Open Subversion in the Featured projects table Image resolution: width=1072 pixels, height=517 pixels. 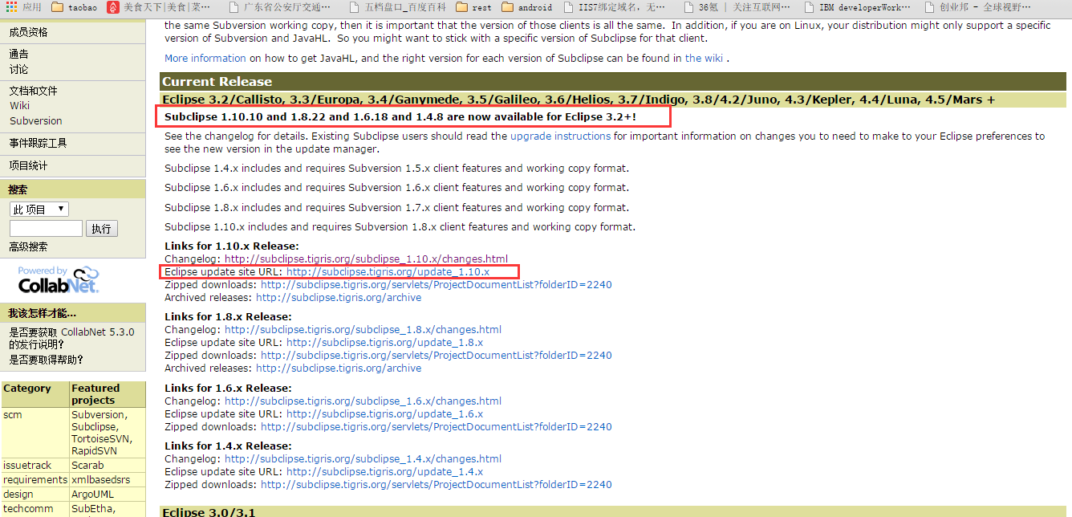(x=97, y=414)
